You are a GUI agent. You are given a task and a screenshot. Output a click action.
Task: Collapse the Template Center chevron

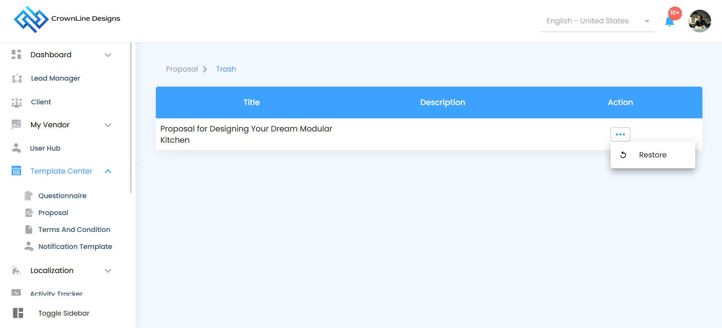click(108, 171)
